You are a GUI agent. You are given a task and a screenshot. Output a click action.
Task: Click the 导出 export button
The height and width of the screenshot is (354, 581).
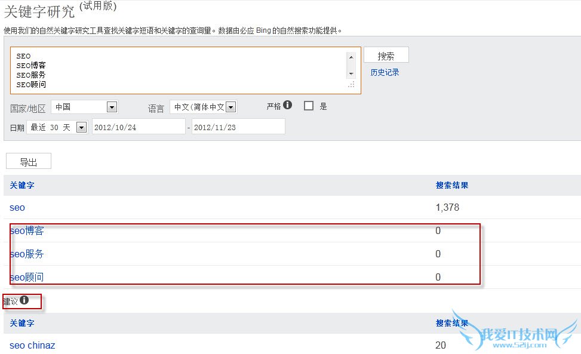[x=28, y=161]
